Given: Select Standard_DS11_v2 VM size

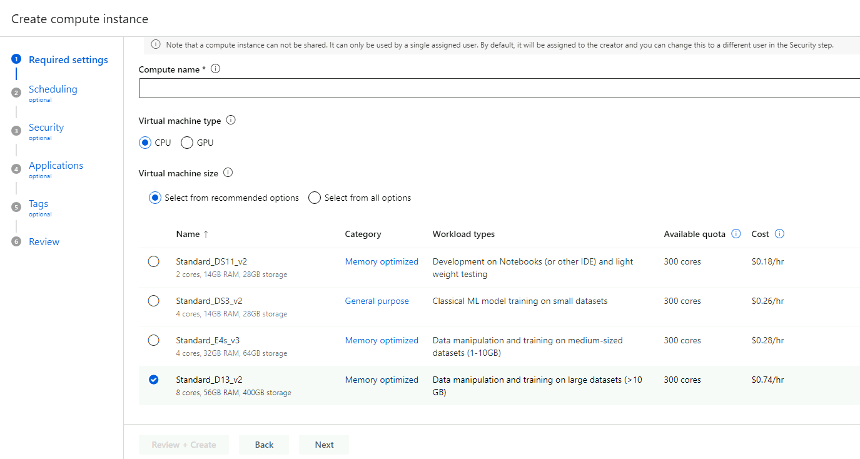Looking at the screenshot, I should click(x=154, y=262).
